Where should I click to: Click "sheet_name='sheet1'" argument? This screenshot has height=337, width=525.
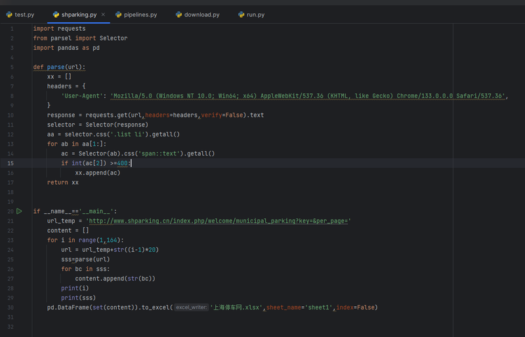(300, 307)
